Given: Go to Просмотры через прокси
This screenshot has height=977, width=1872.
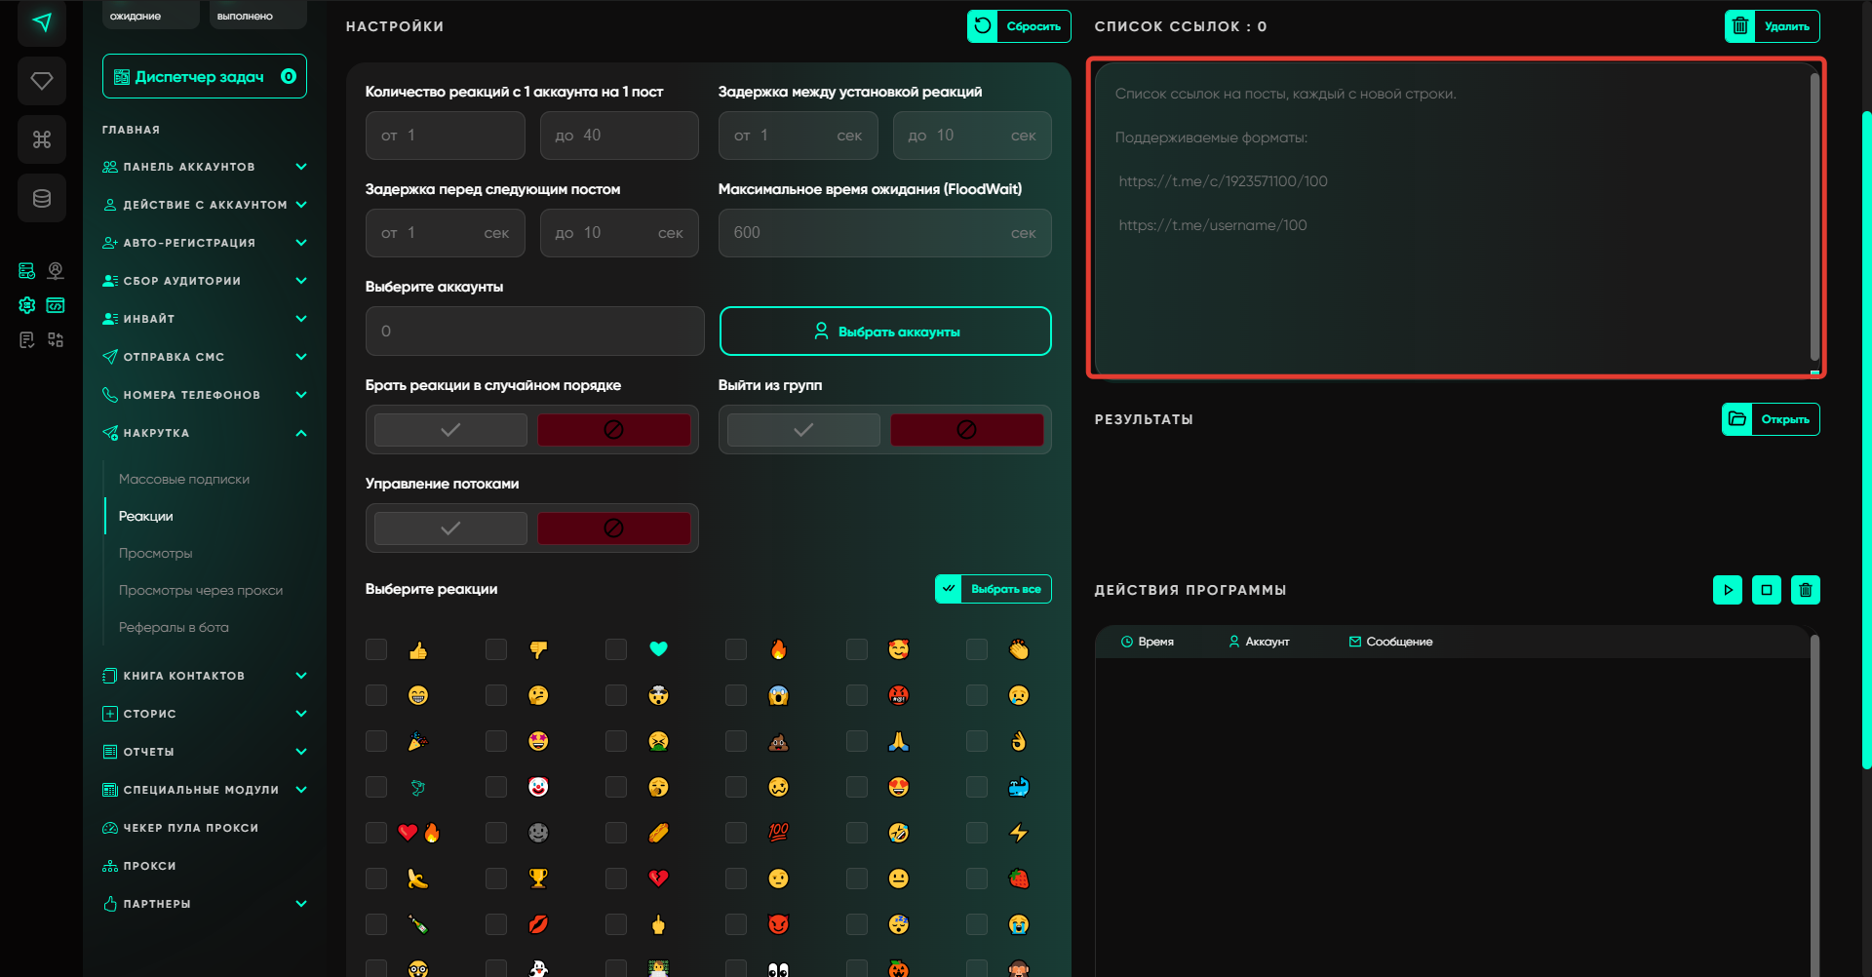Looking at the screenshot, I should pos(201,590).
